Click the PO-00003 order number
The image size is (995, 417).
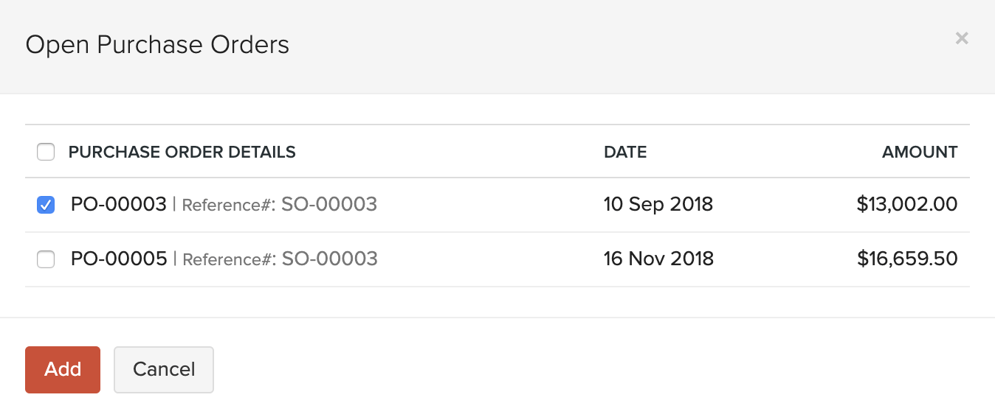pos(118,204)
